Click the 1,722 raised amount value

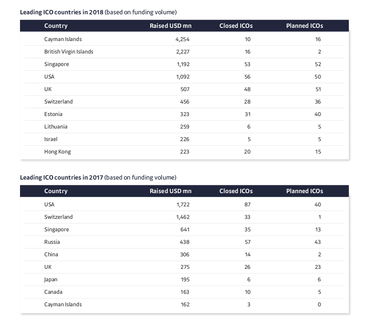pyautogui.click(x=183, y=205)
